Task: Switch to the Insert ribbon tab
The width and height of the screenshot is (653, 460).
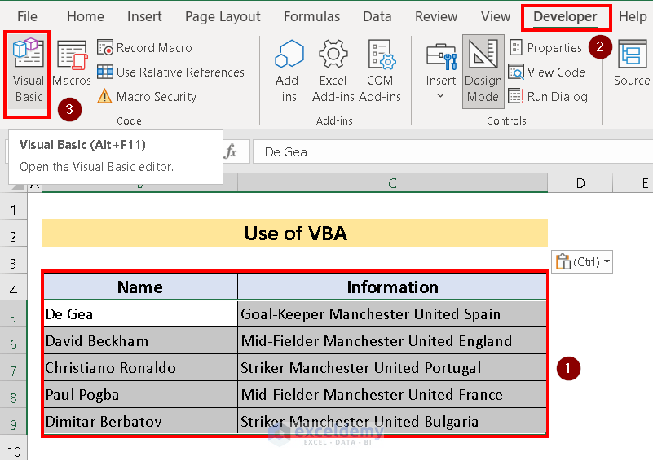Action: click(144, 16)
